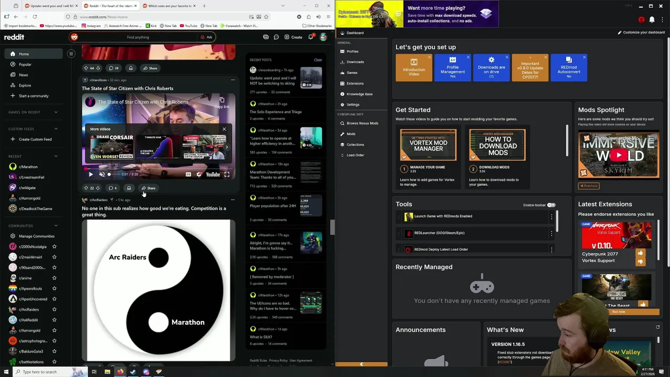The width and height of the screenshot is (670, 377).
Task: Open Vortex notifications bell icon
Action: tap(652, 20)
